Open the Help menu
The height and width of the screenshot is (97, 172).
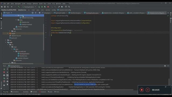[64, 4]
